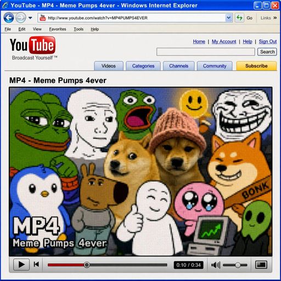Click the address bar URL field
This screenshot has height=281, width=281.
(135, 18)
